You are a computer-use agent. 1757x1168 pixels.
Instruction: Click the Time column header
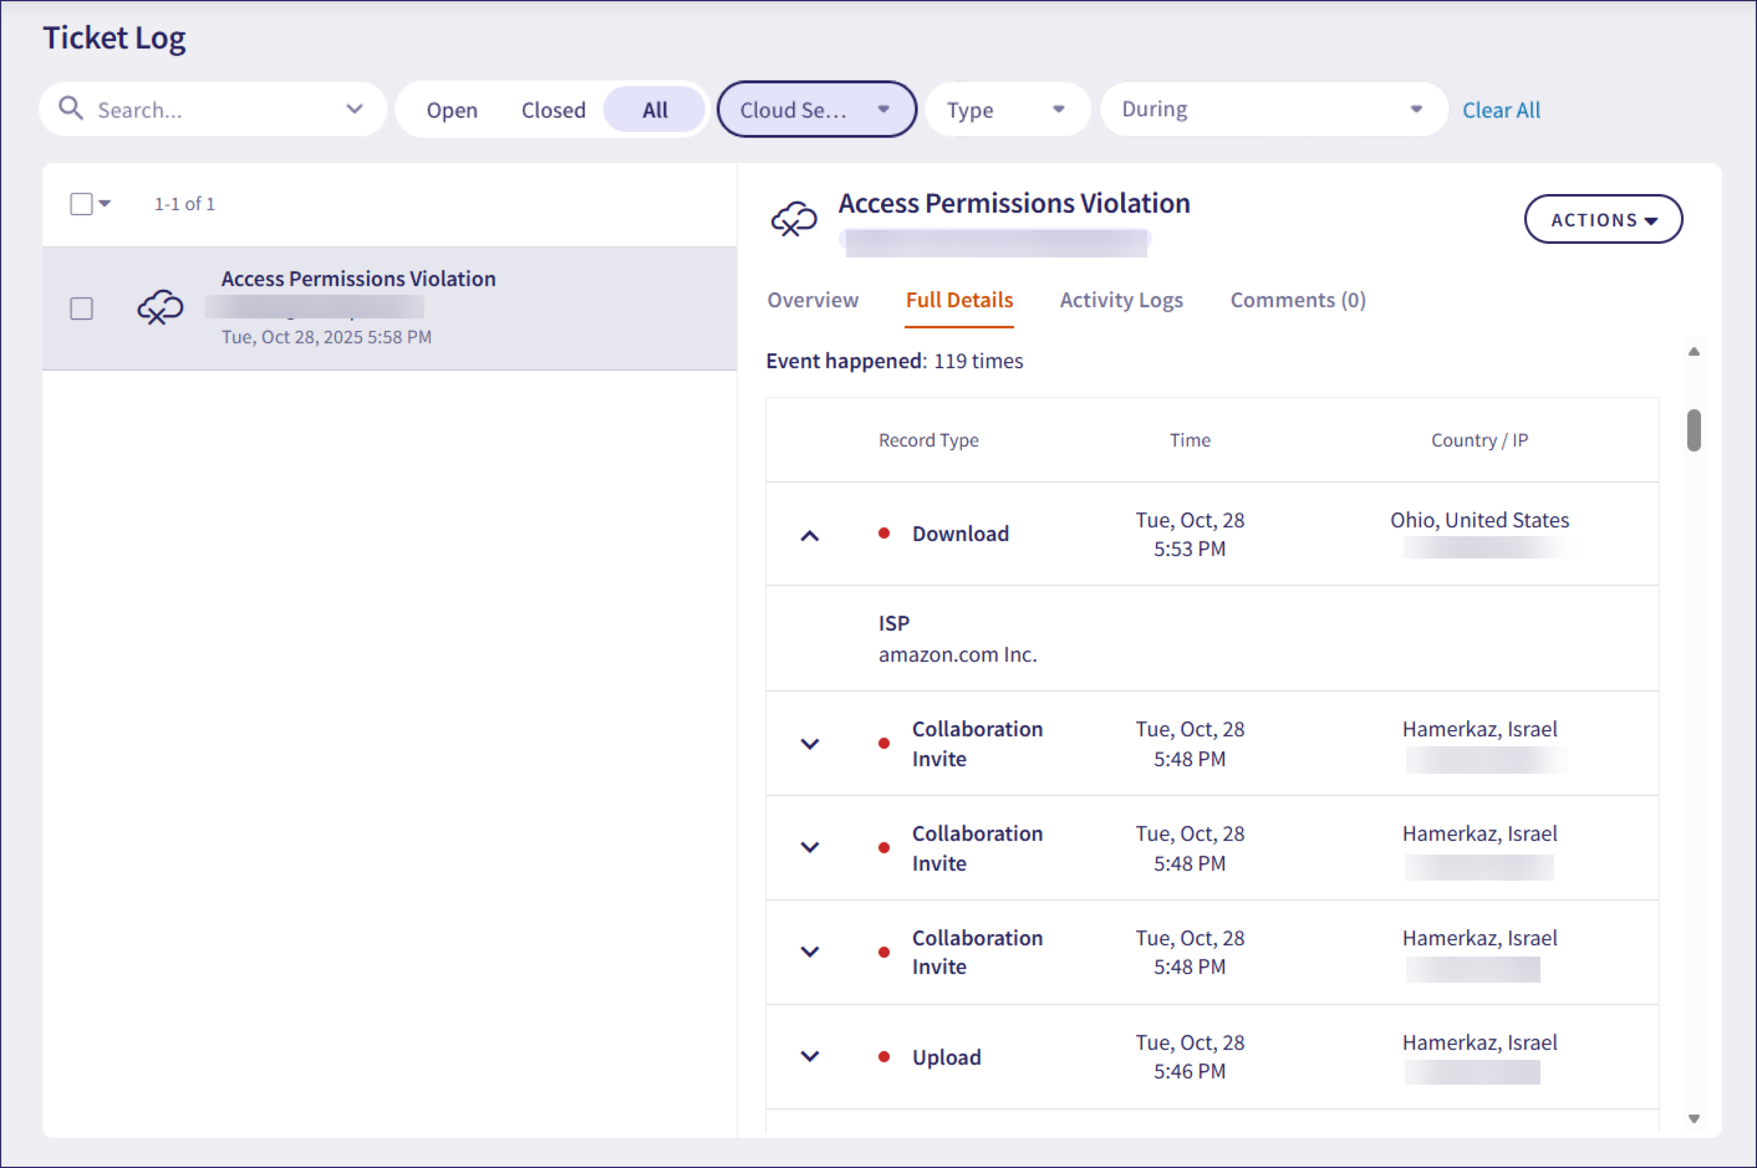click(x=1189, y=440)
